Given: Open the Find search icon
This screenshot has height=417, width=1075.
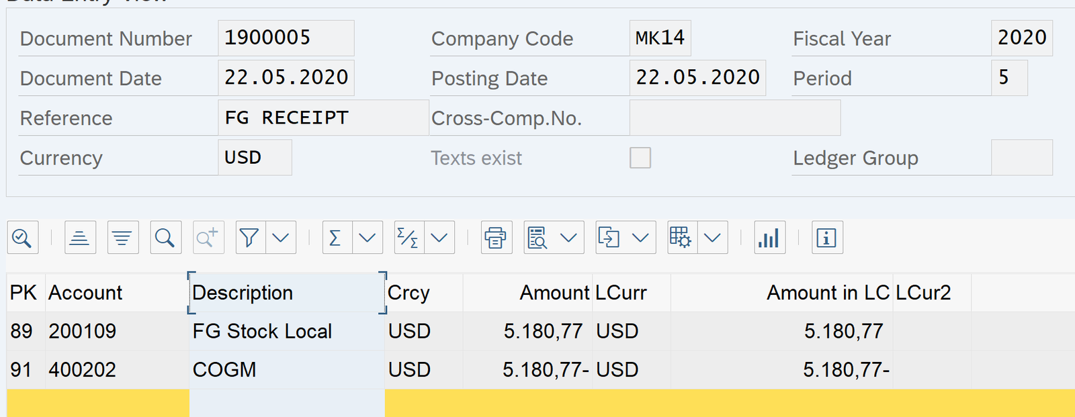Looking at the screenshot, I should coord(165,238).
